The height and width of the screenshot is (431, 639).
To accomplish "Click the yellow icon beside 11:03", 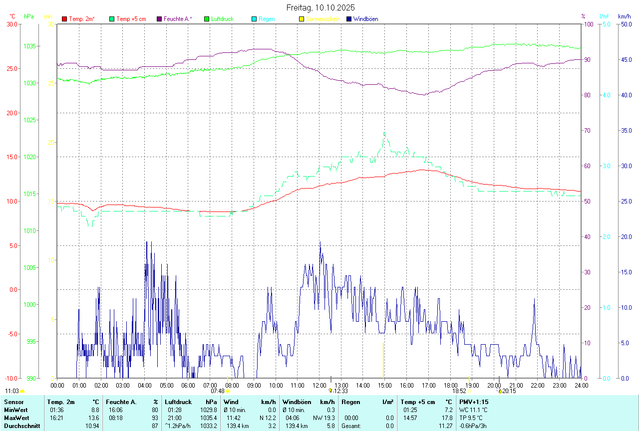I will pyautogui.click(x=22, y=391).
